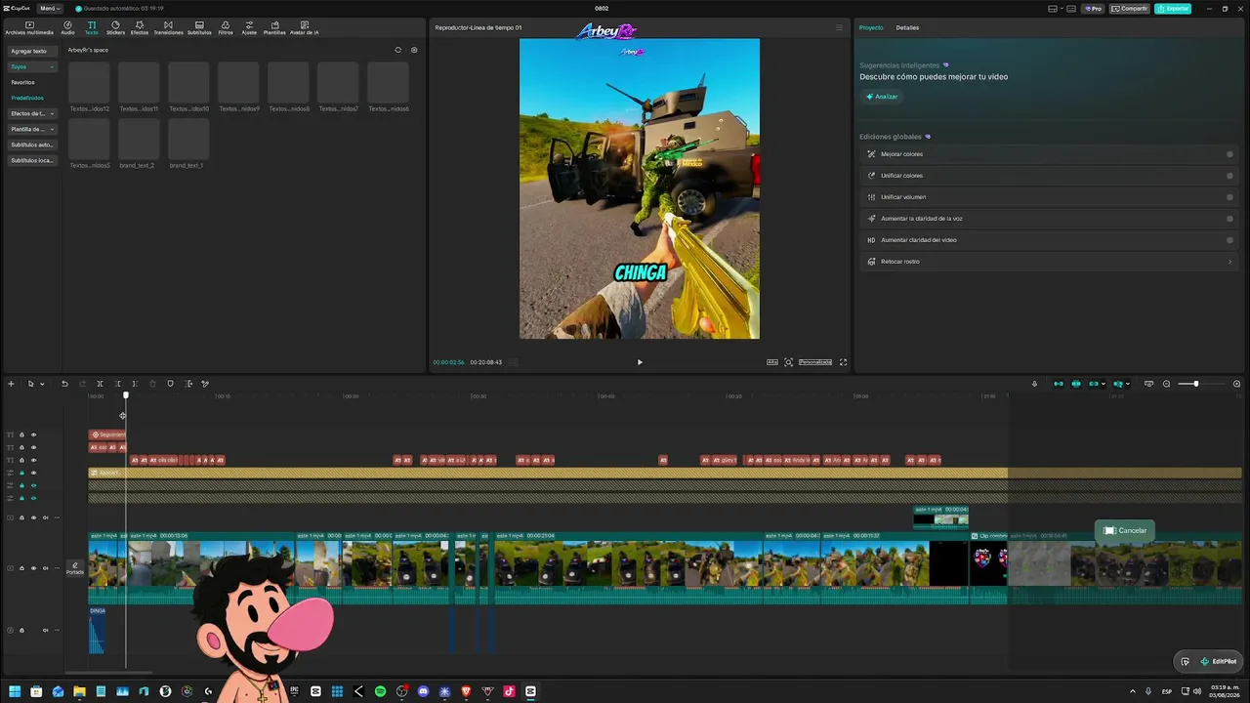The width and height of the screenshot is (1250, 703).
Task: Adjust the timeline zoom slider
Action: 1195,384
